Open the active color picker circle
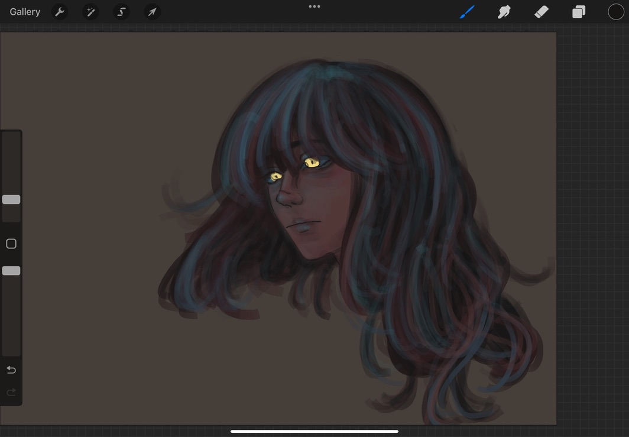Viewport: 629px width, 437px height. (x=616, y=12)
